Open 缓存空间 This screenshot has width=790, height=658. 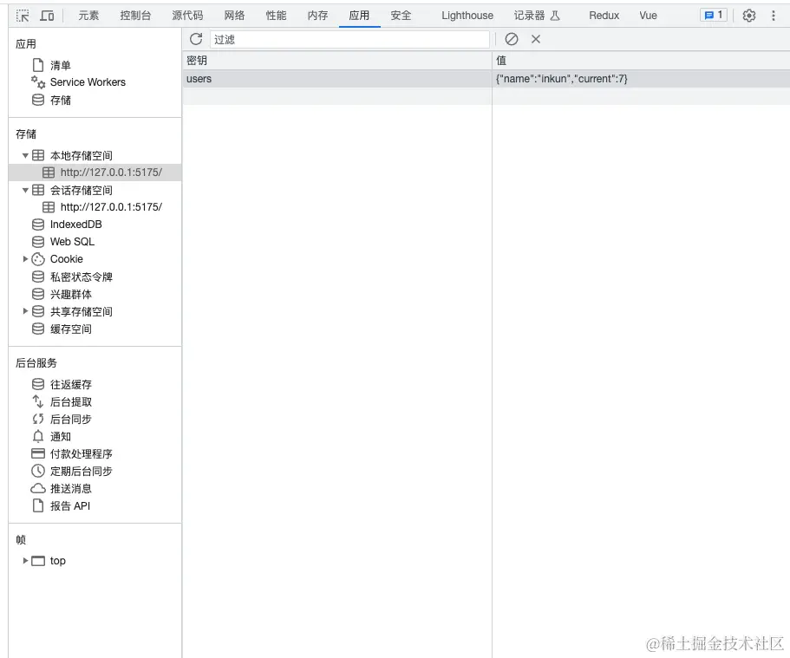point(70,329)
